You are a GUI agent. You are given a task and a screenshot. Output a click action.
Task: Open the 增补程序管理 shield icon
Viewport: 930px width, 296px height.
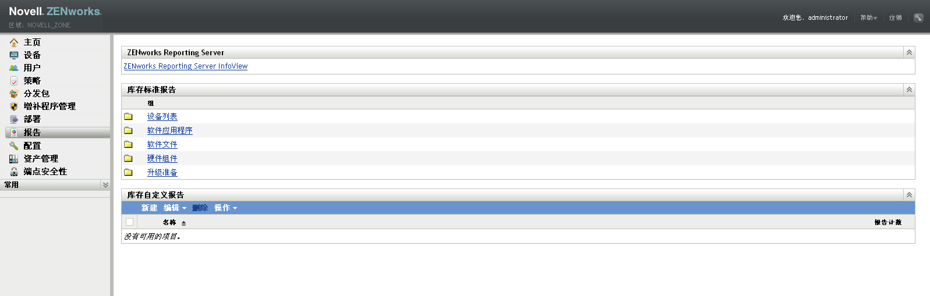(14, 106)
